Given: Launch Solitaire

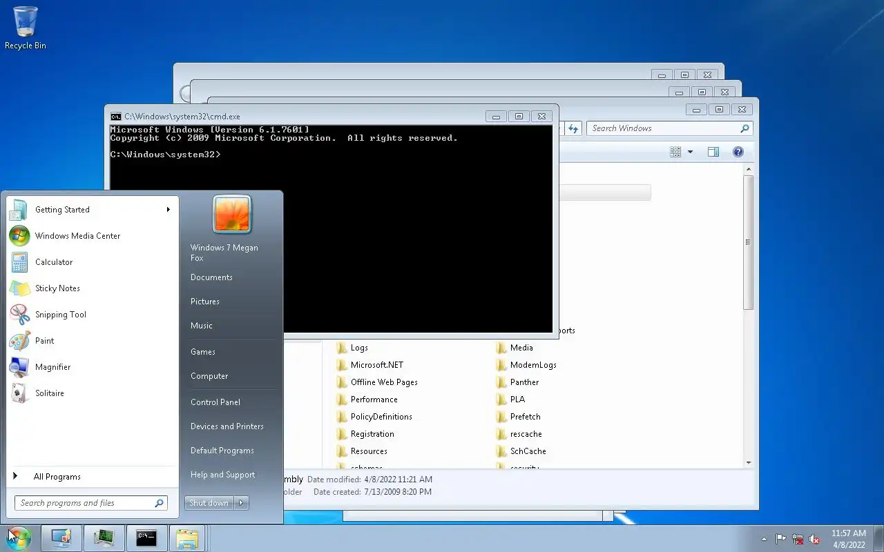Looking at the screenshot, I should click(92, 393).
